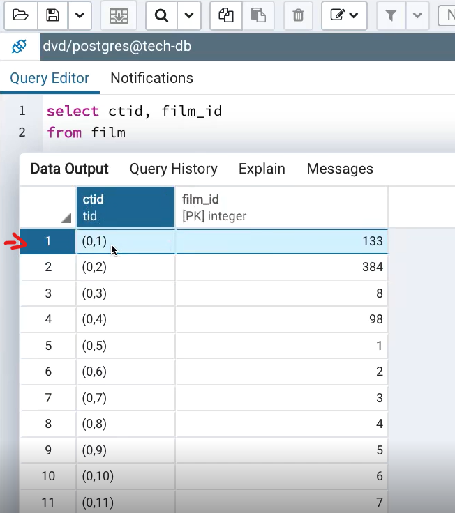Expand find options dropdown arrow
This screenshot has height=513, width=455.
[x=189, y=15]
